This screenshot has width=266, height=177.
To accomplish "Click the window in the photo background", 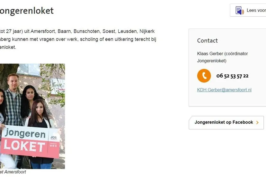I will click(x=28, y=69).
